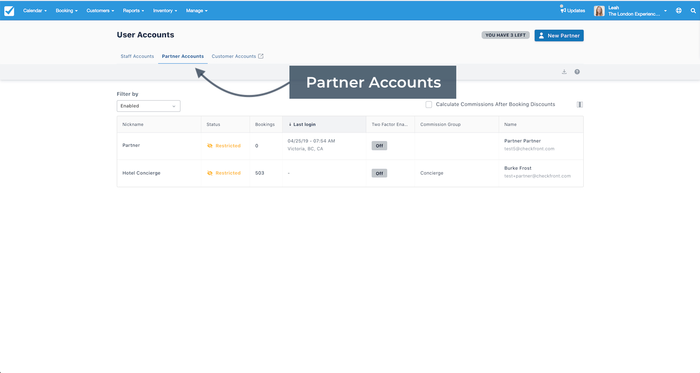
Task: Select the Partner Accounts tab
Action: pyautogui.click(x=183, y=56)
